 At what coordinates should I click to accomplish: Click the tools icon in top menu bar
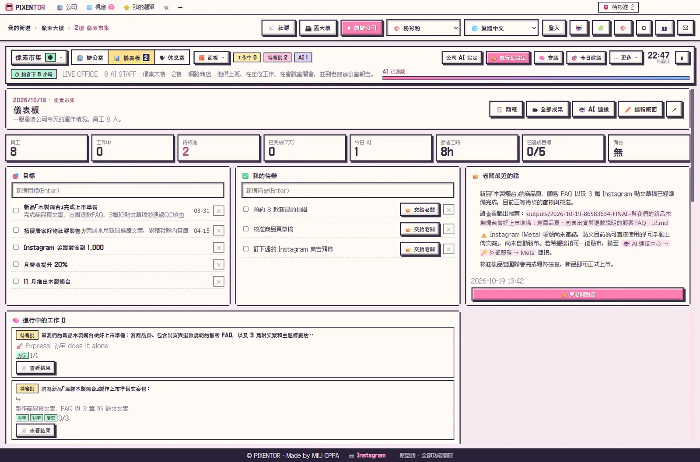click(166, 7)
